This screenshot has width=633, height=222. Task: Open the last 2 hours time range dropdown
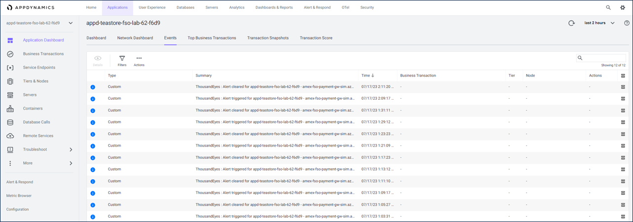coord(599,23)
